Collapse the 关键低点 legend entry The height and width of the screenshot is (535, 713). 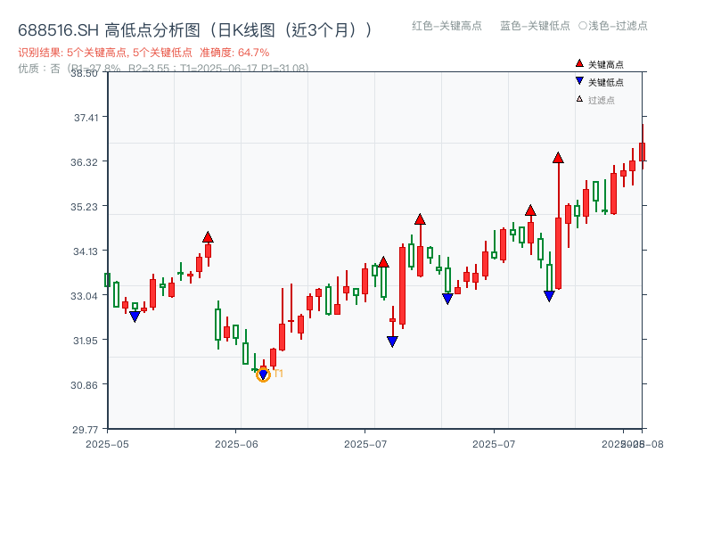(x=605, y=79)
